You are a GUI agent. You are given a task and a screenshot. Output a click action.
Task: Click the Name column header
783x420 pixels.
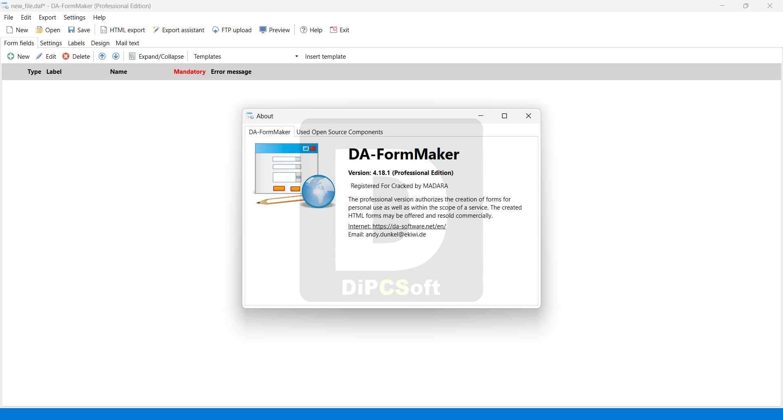pyautogui.click(x=119, y=72)
